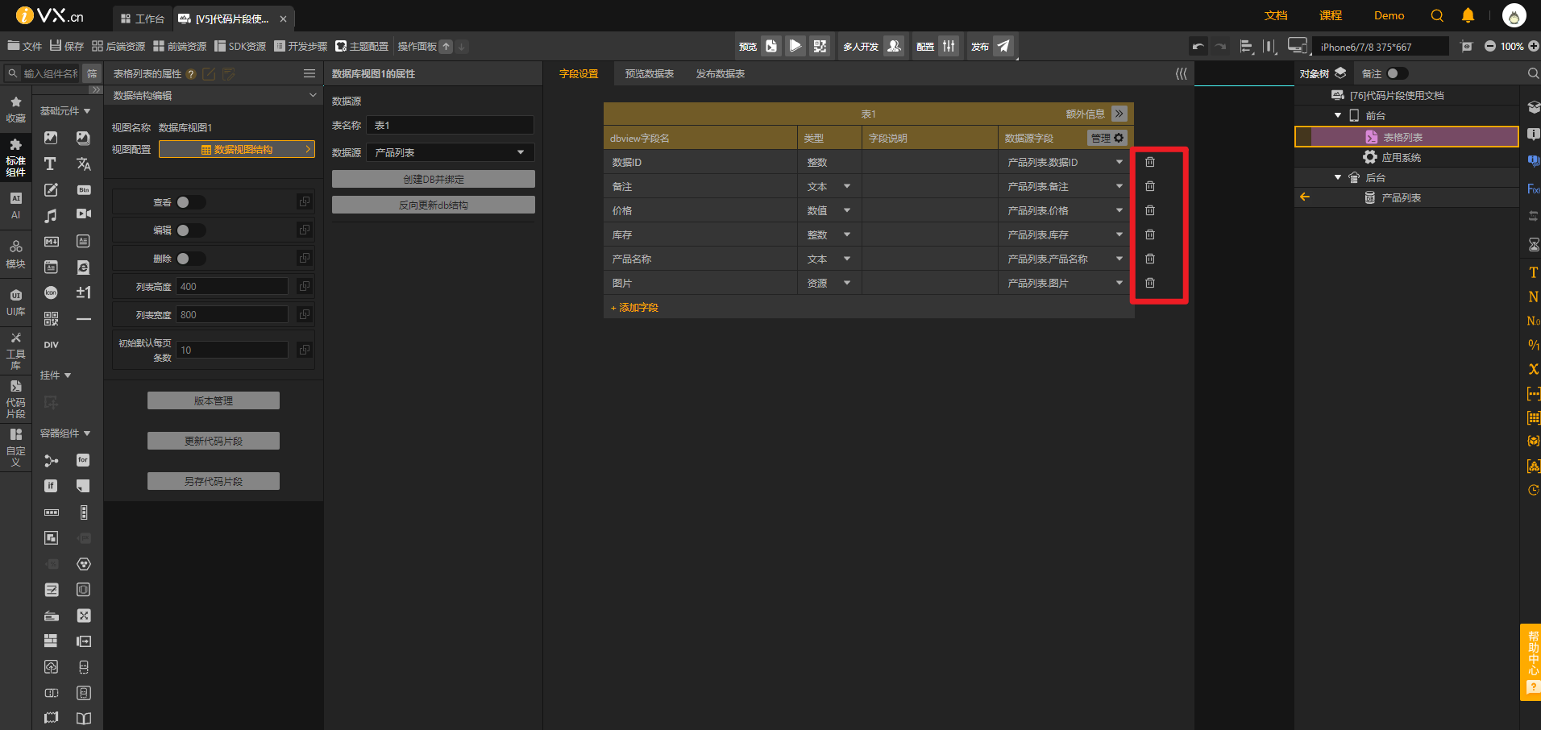Open 后端资源 menu

(x=118, y=46)
